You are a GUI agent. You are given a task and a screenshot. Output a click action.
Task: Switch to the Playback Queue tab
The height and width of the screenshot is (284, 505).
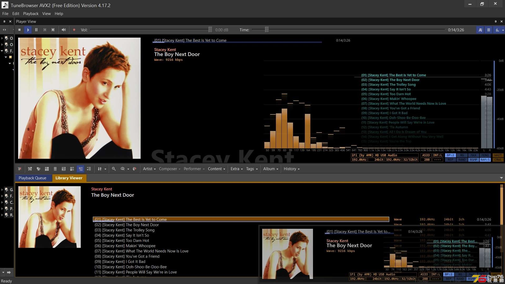point(32,178)
